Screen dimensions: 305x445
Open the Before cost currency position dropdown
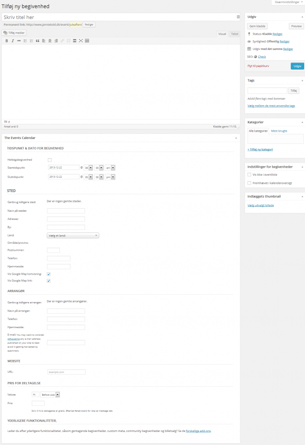coord(50,395)
